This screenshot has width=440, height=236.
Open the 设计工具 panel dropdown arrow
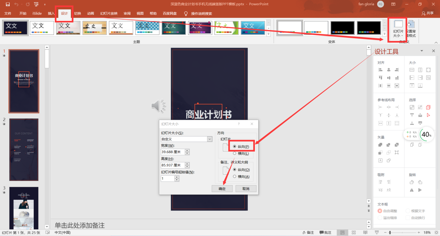pos(422,51)
